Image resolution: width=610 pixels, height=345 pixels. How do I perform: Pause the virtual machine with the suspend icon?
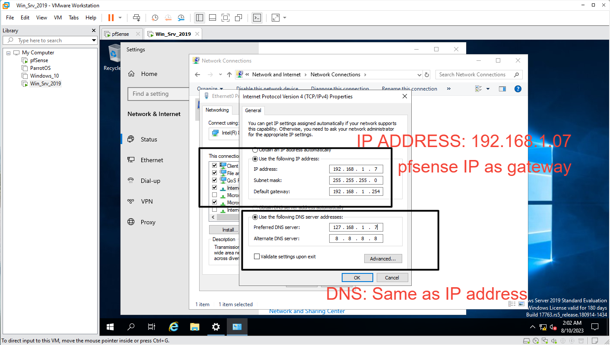[x=111, y=18]
